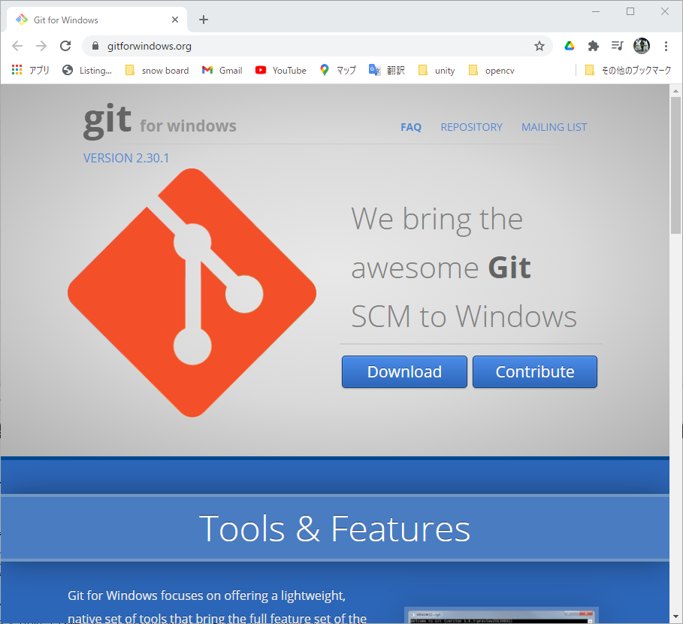Open a new browser tab
Viewport: 683px width, 624px height.
204,20
